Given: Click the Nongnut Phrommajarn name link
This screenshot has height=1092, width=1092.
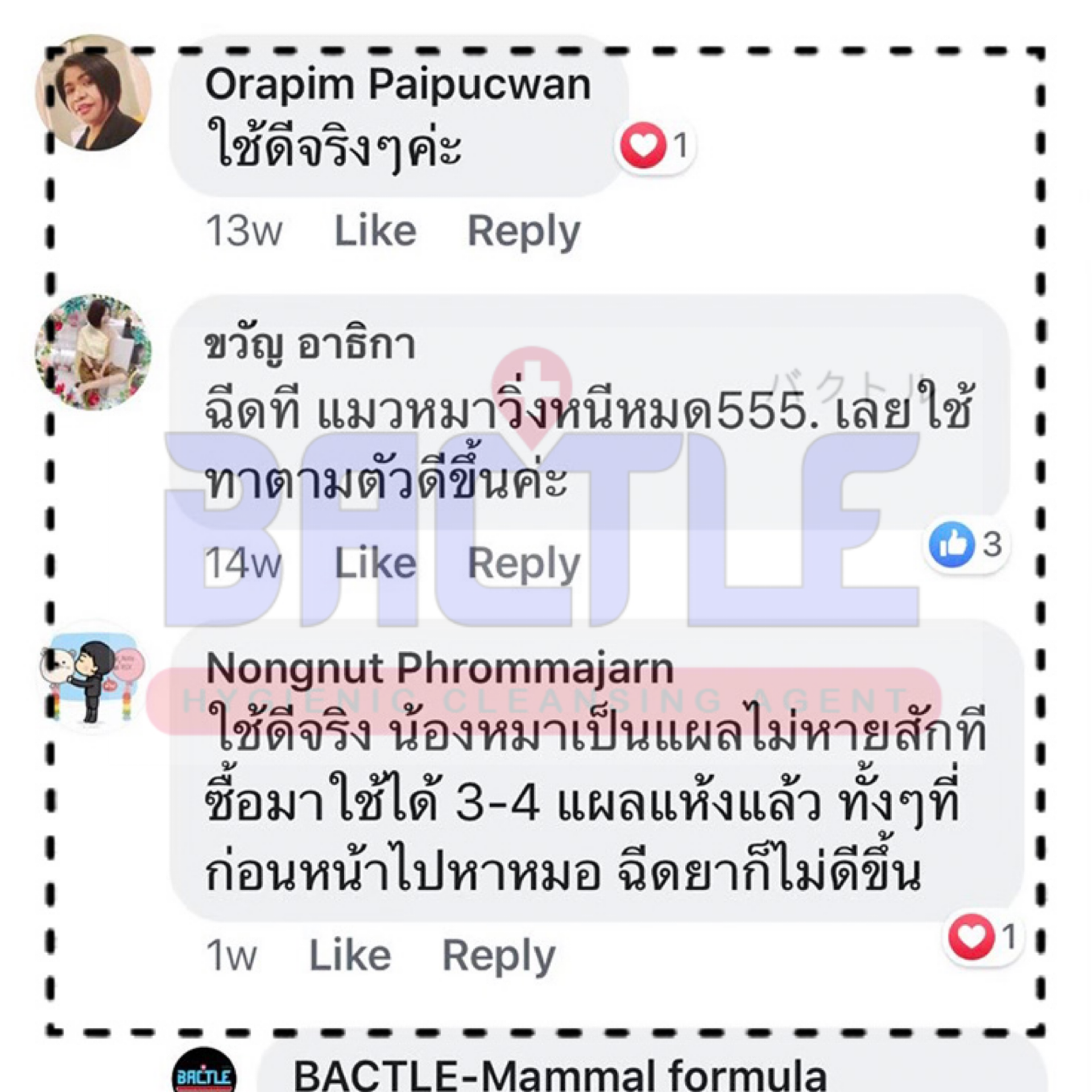Looking at the screenshot, I should pyautogui.click(x=440, y=668).
